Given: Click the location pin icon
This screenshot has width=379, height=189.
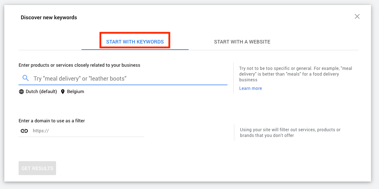Looking at the screenshot, I should coord(63,92).
